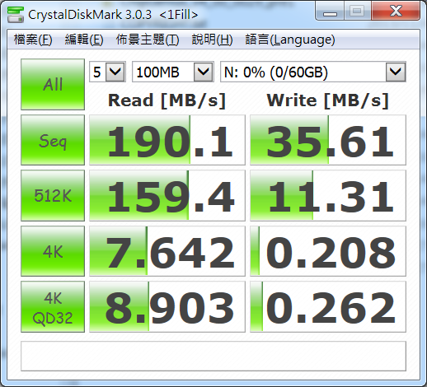
Task: Click the 4K QD32 read result 8.903
Action: [x=167, y=307]
